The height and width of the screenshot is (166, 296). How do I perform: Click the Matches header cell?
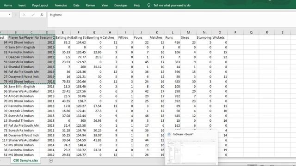pyautogui.click(x=157, y=37)
